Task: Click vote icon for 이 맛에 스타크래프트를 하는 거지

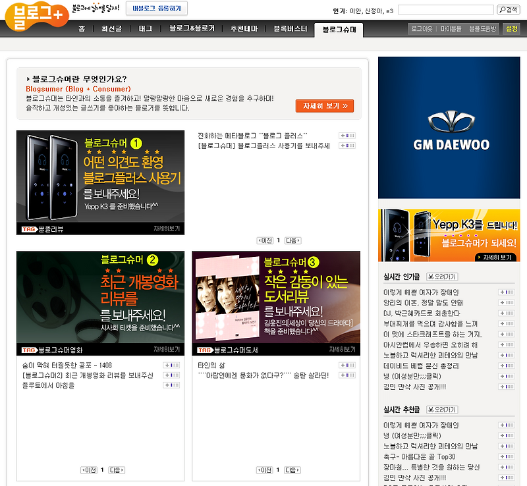Action: (x=507, y=334)
